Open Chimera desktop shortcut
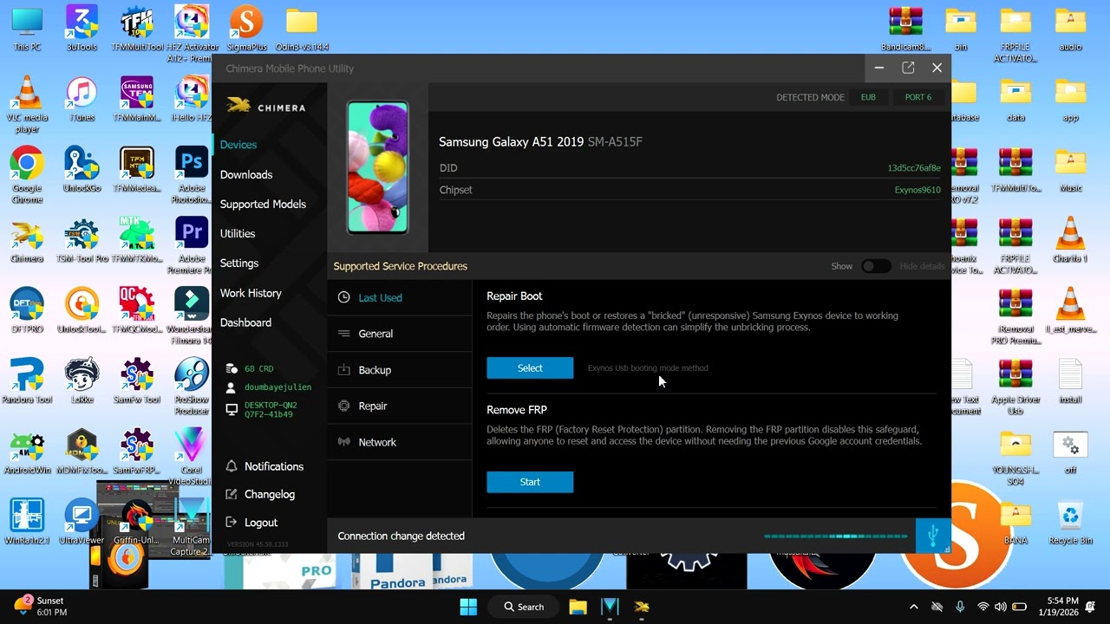This screenshot has width=1110, height=624. coord(27,240)
